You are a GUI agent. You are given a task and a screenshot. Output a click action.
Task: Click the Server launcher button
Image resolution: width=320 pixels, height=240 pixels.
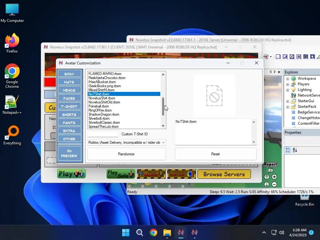point(182,174)
